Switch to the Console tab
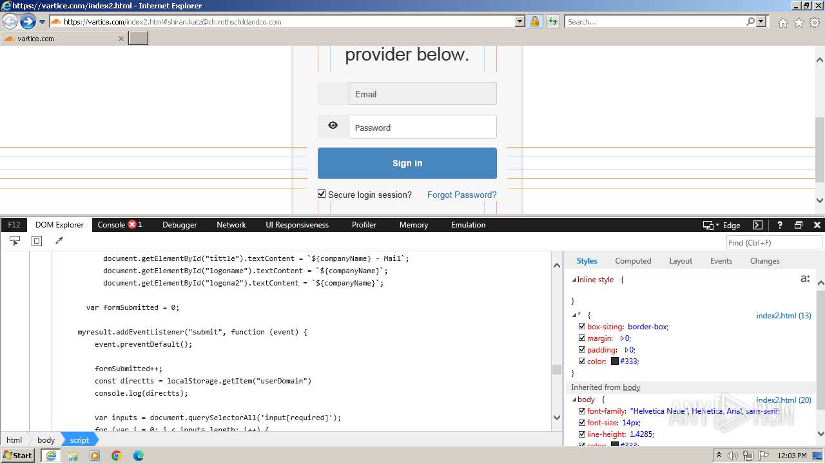Screen dimensions: 825x464 click(x=111, y=225)
